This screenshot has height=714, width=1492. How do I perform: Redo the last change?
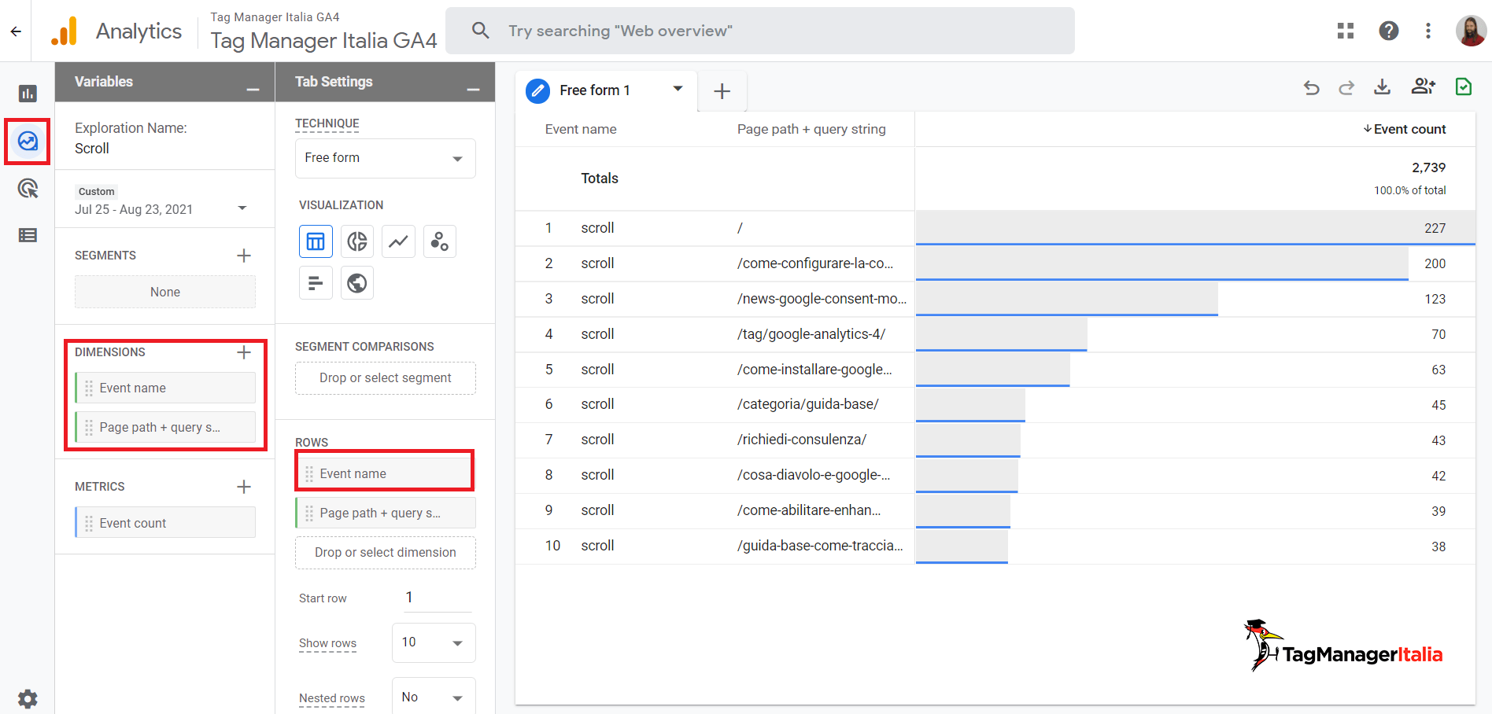click(x=1346, y=87)
